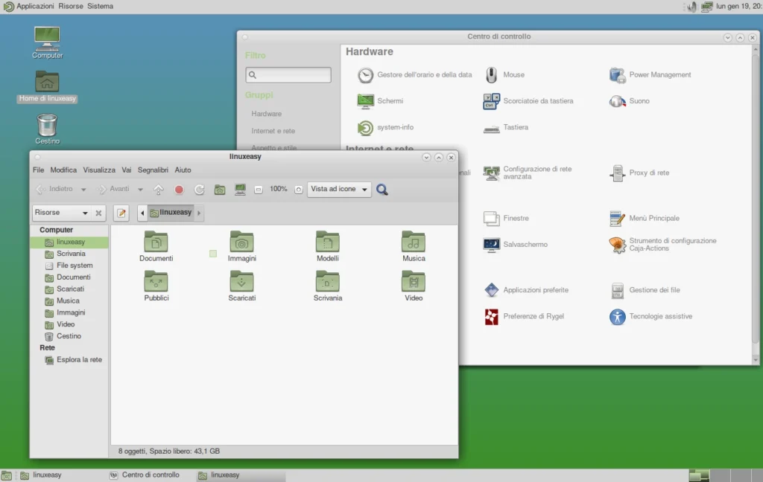The width and height of the screenshot is (763, 482).
Task: Type in the Filtro search field
Action: pyautogui.click(x=288, y=74)
